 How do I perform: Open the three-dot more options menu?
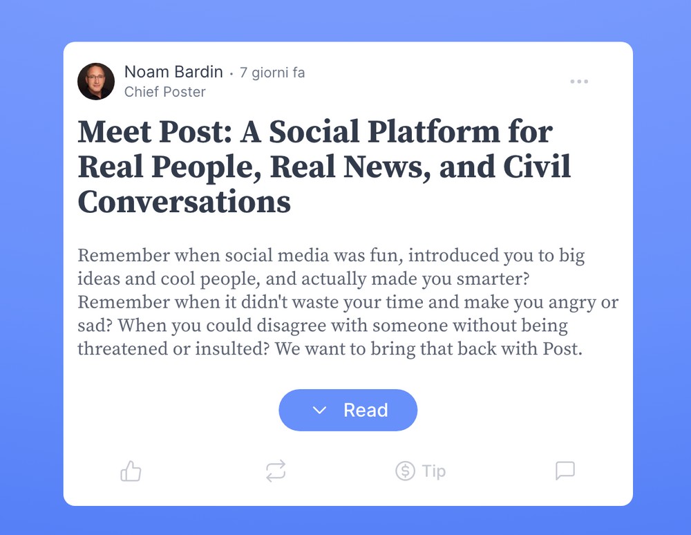click(579, 82)
